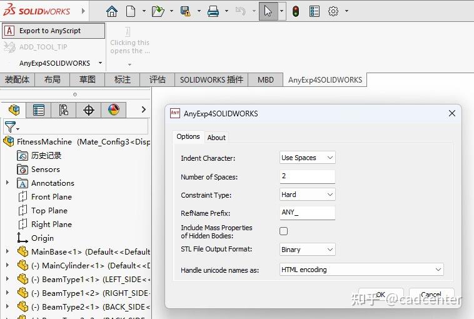The height and width of the screenshot is (319, 474).
Task: Expand the BeamType1<2> component
Action: pyautogui.click(x=8, y=292)
